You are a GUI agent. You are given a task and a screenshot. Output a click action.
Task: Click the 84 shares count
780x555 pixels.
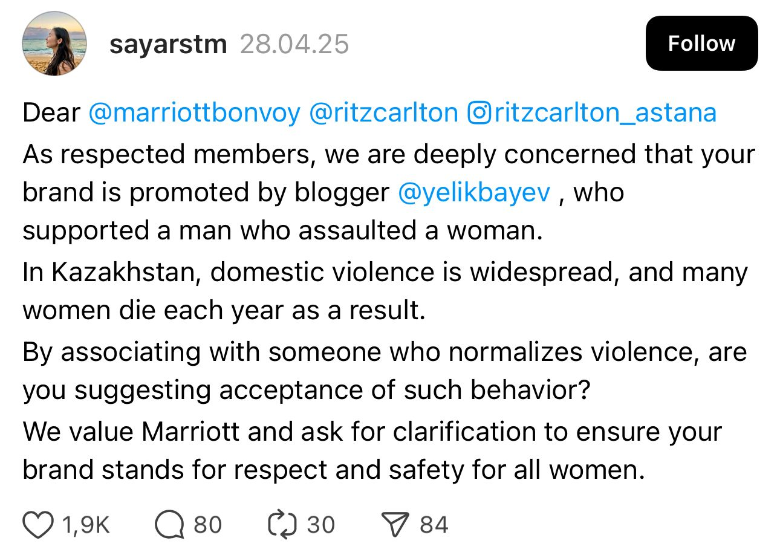(434, 524)
